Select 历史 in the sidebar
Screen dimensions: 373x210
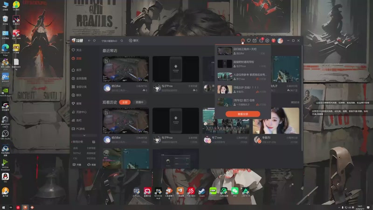point(77,58)
